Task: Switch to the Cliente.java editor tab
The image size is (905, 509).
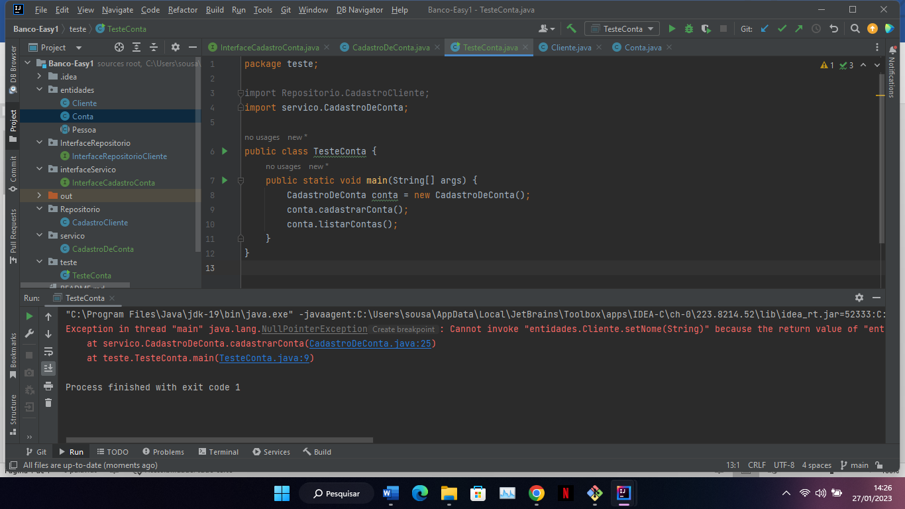Action: coord(571,48)
